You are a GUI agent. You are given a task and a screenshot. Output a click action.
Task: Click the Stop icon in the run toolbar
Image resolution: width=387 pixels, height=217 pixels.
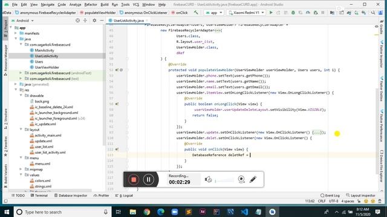coord(322,12)
